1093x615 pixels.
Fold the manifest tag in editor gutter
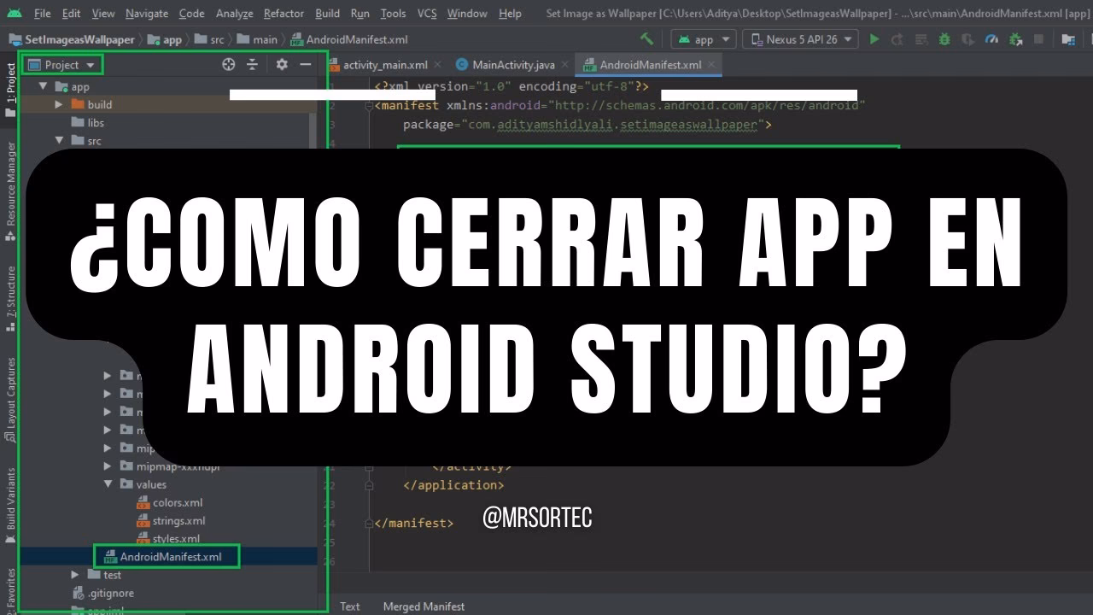[370, 105]
